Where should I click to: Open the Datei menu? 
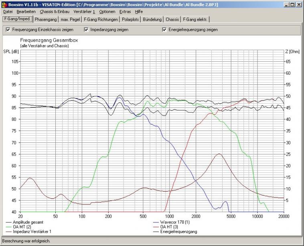click(x=8, y=12)
